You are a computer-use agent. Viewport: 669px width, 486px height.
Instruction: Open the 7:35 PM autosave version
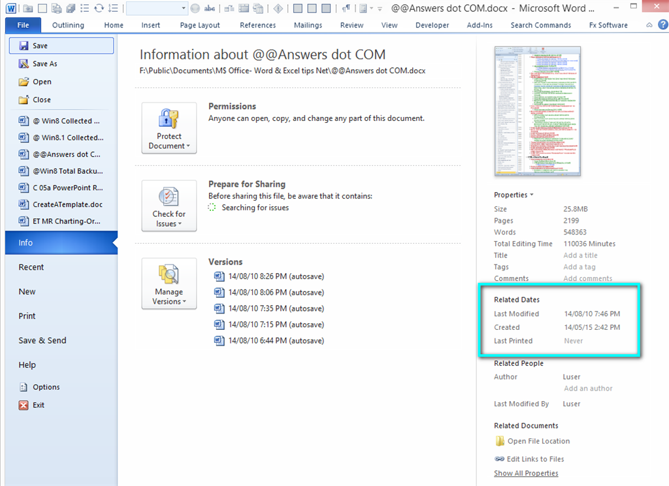click(x=269, y=308)
